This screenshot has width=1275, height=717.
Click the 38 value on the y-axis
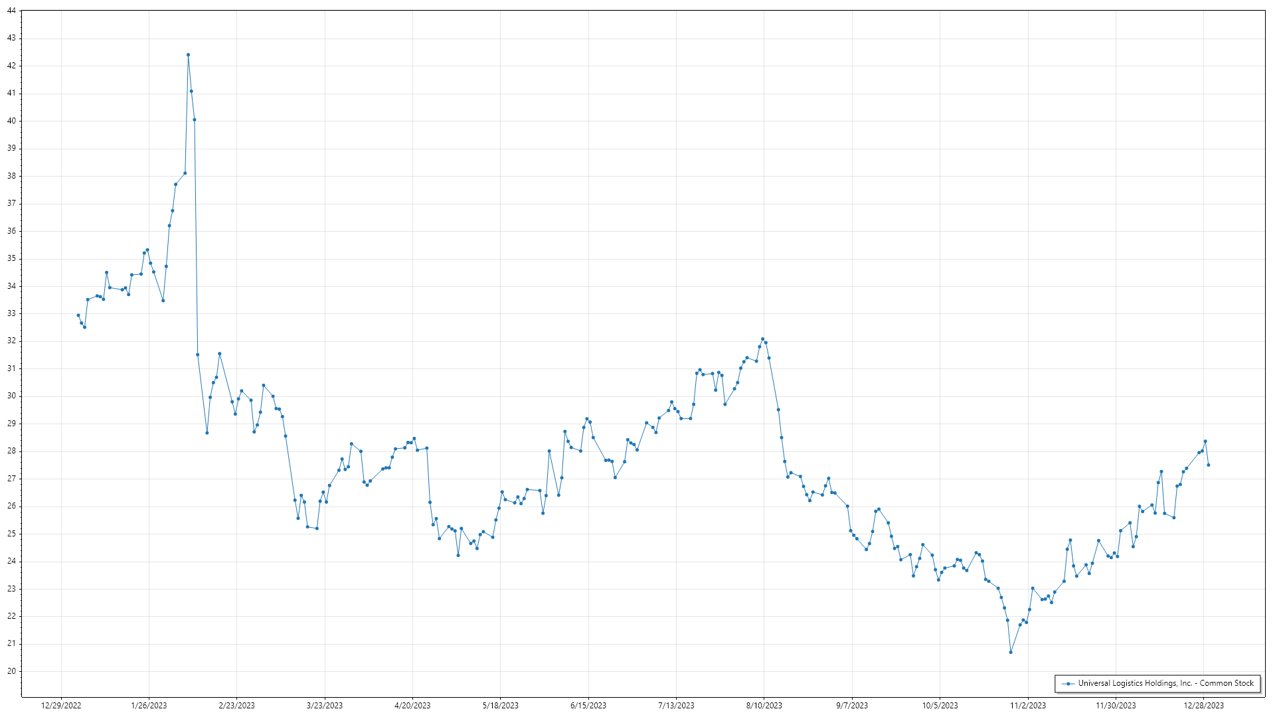pyautogui.click(x=11, y=177)
